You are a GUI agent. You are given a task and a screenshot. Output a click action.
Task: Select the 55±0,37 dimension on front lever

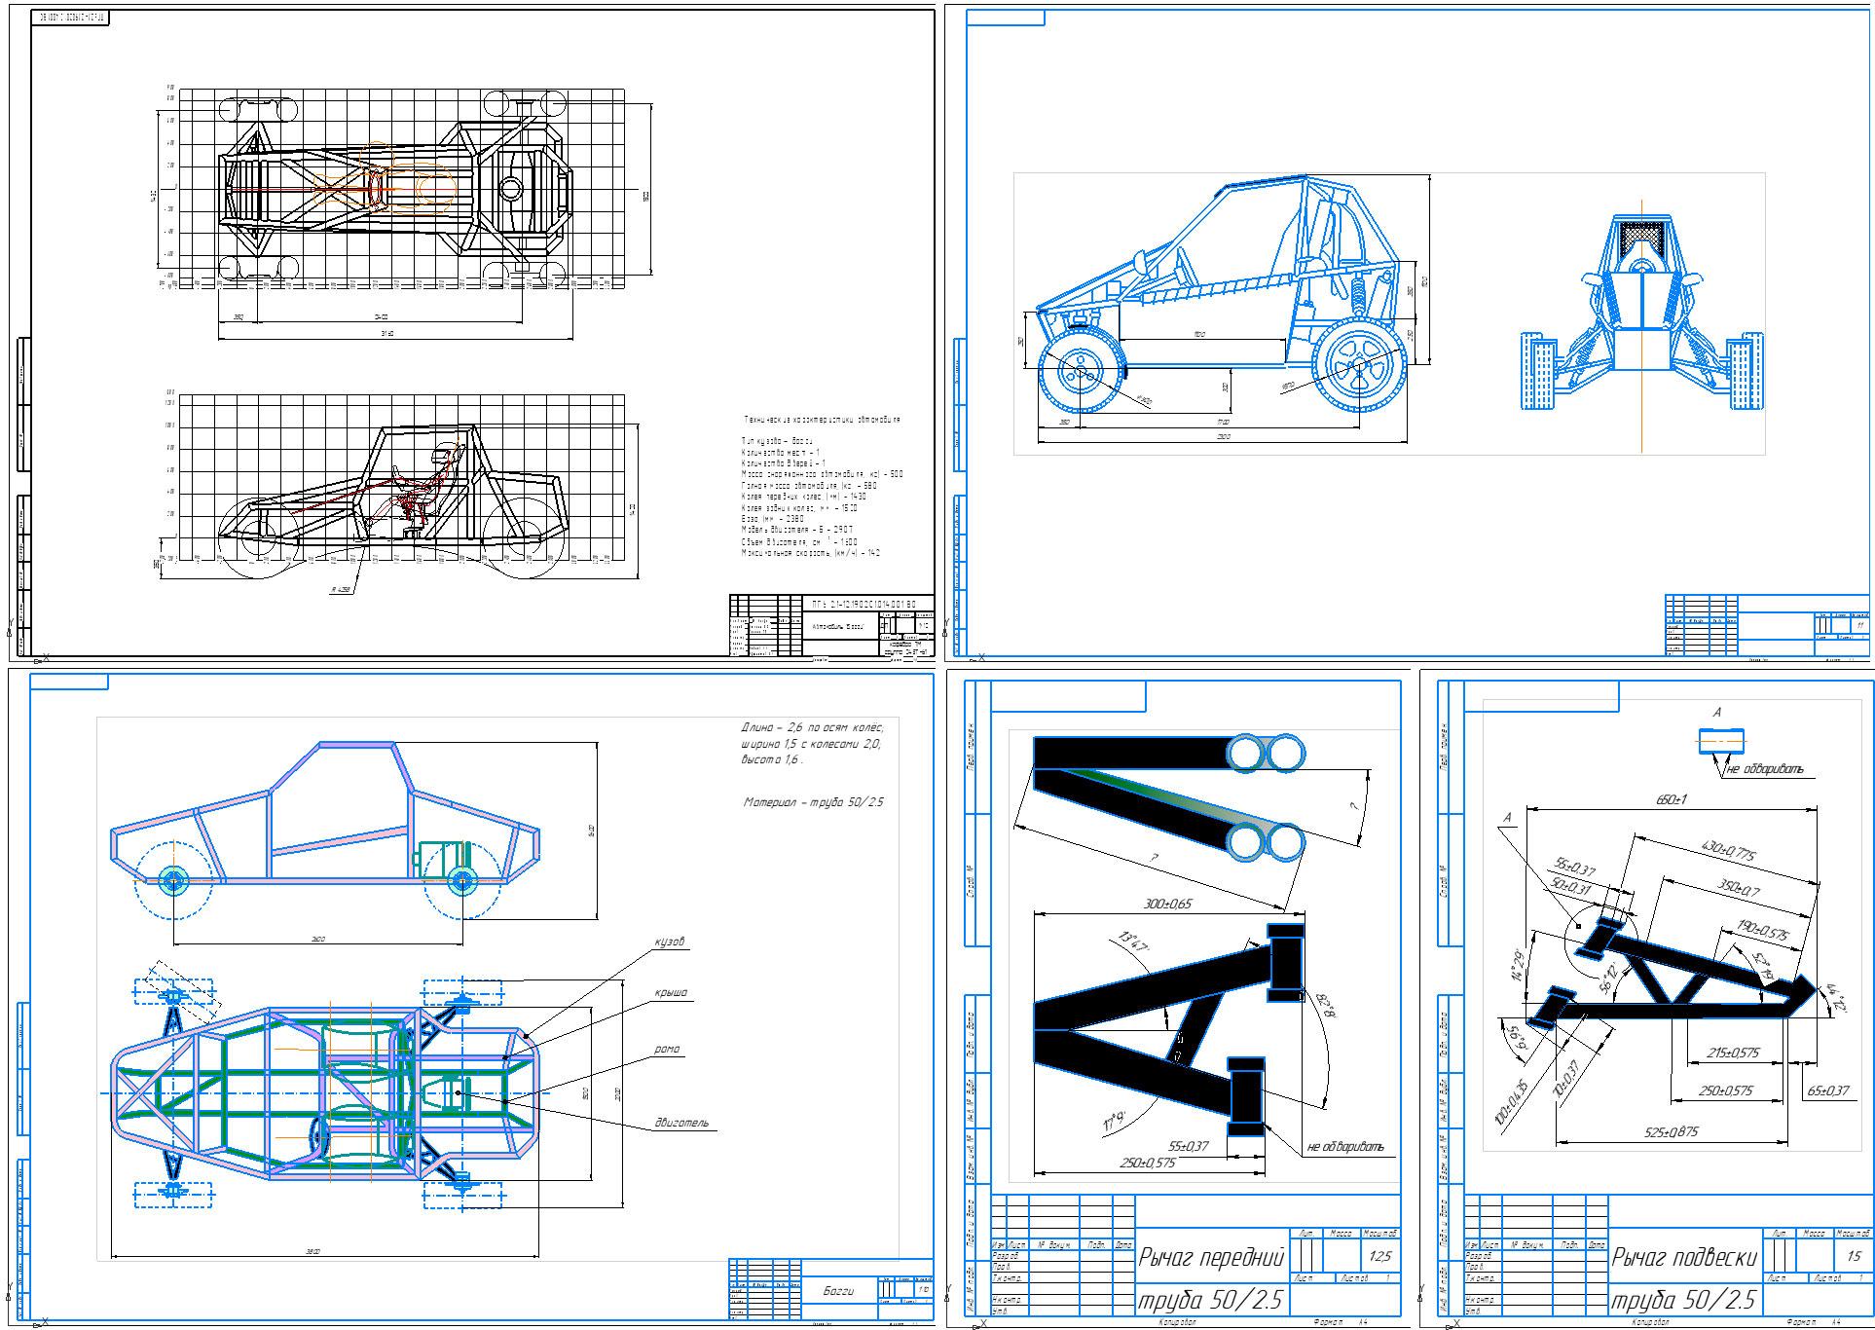tap(1188, 1146)
